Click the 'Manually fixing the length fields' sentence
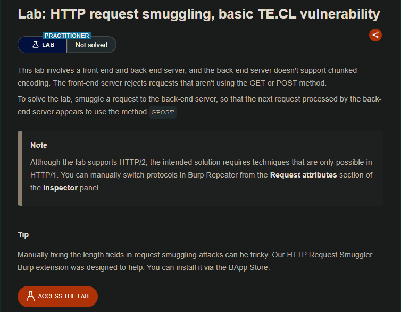Screen dimensions: 401x312 (x=149, y=255)
